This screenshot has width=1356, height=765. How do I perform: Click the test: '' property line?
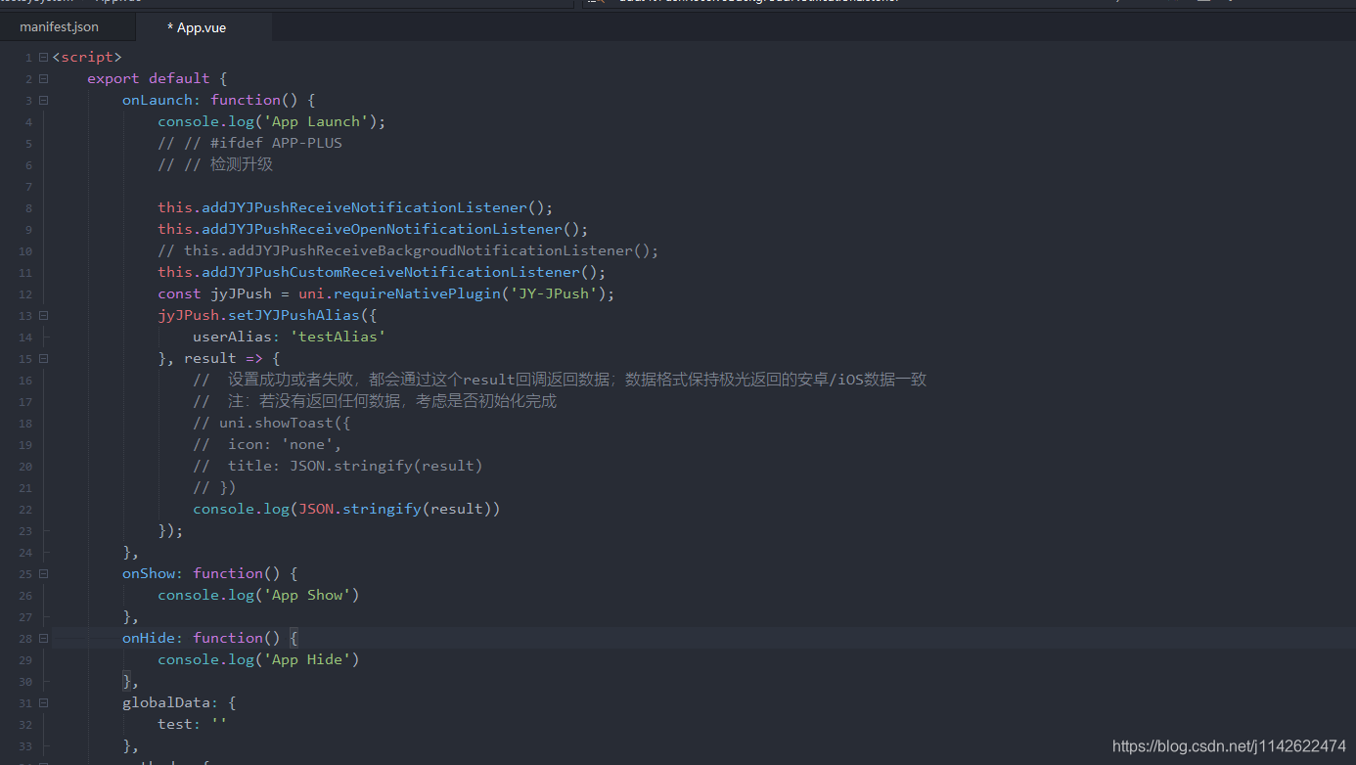tap(193, 724)
